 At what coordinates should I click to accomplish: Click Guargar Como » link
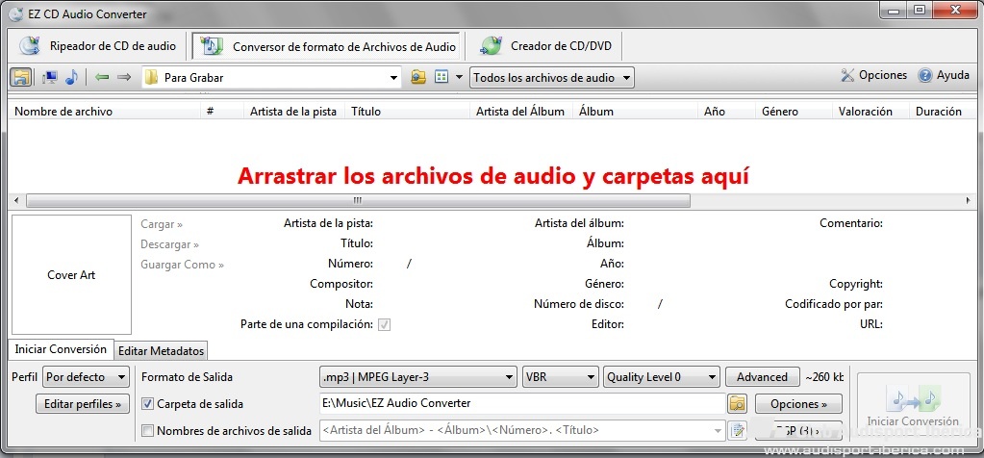pyautogui.click(x=182, y=265)
